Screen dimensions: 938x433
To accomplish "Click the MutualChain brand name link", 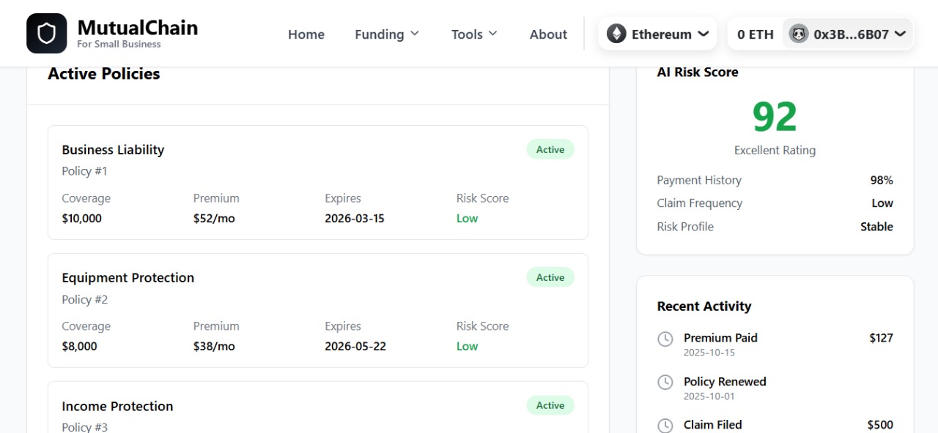I will 138,29.
